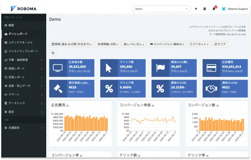Viewport: 251px width, 160px height.
Task: Select メディアマネージャ in the sidebar
Action: (x=20, y=43)
